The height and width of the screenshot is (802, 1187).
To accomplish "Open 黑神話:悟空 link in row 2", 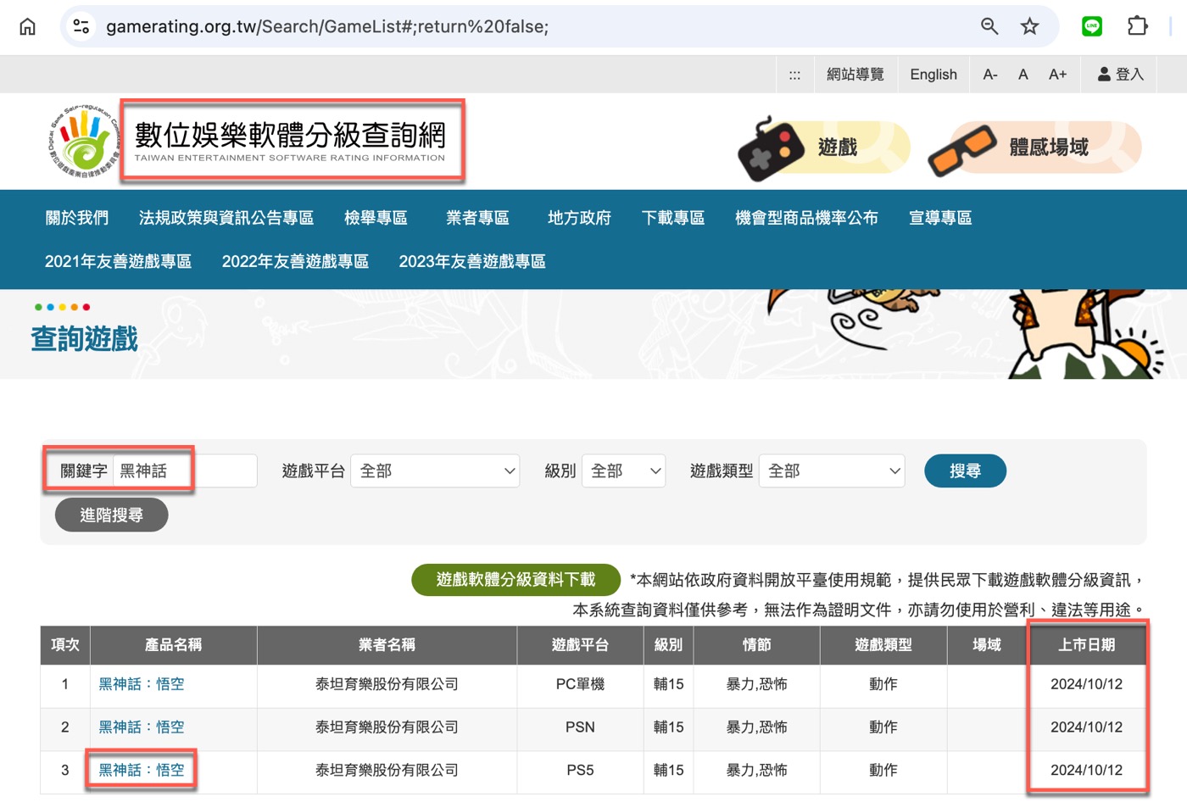I will (142, 727).
